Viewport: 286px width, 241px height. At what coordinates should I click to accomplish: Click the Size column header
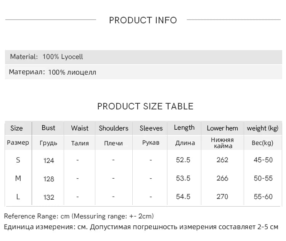point(17,128)
